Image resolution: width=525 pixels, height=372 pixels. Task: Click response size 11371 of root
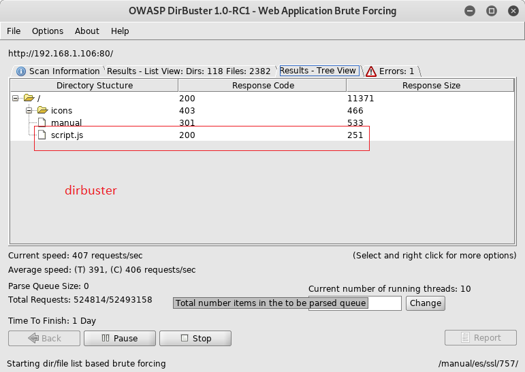pos(360,99)
